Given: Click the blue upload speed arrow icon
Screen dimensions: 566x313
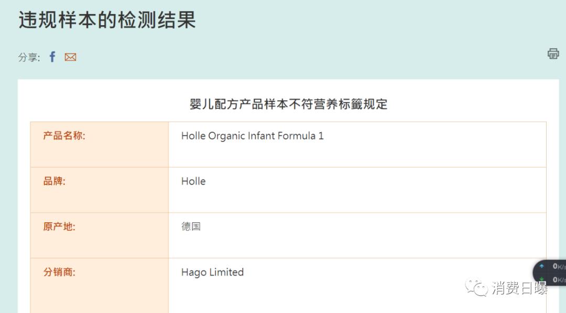Looking at the screenshot, I should pyautogui.click(x=542, y=266).
